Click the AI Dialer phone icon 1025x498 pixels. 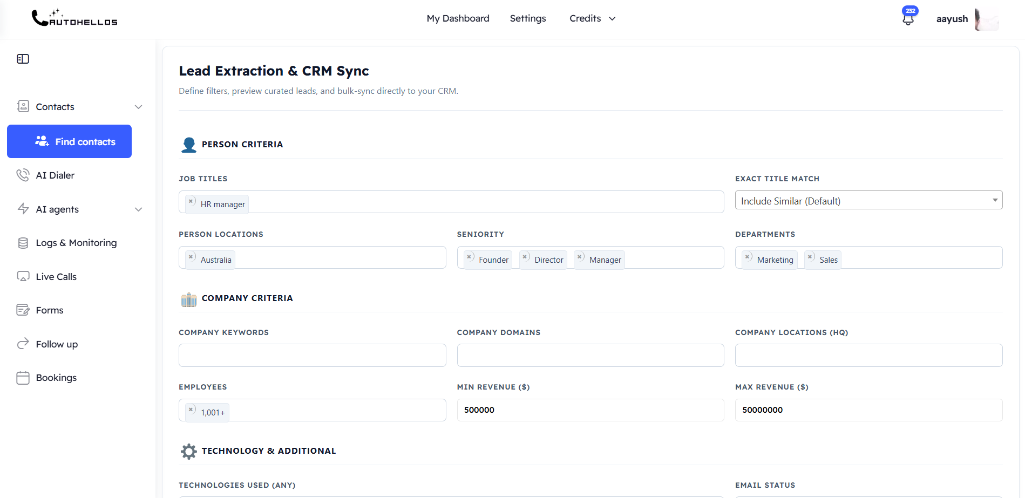point(23,175)
